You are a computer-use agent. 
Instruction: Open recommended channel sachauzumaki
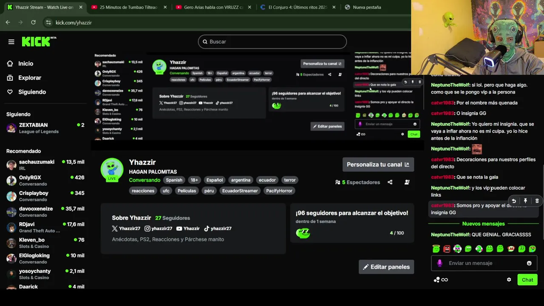click(45, 165)
